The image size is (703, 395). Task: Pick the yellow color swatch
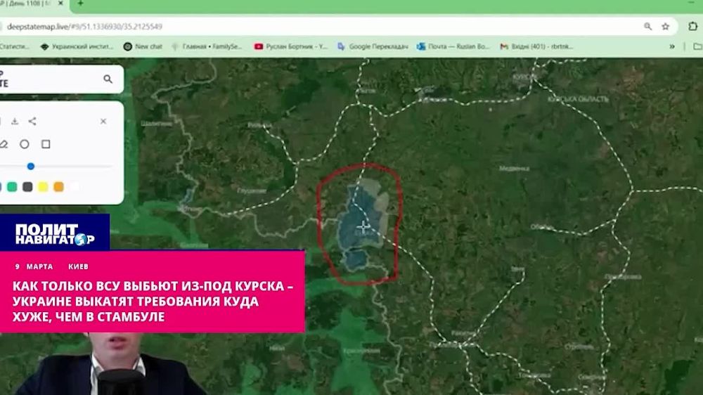click(43, 187)
